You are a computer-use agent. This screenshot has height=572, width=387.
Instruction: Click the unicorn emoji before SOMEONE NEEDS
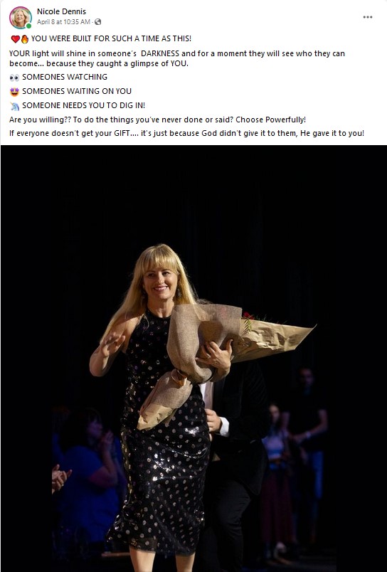coord(14,106)
